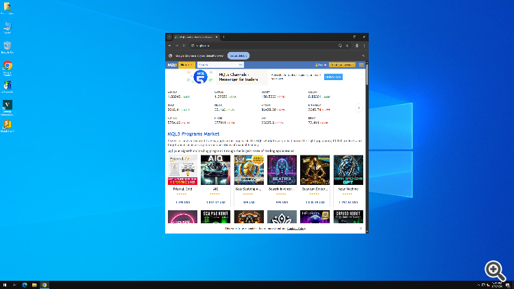The height and width of the screenshot is (289, 514).
Task: Open the MQL5 Programs Market heading link
Action: tap(193, 134)
